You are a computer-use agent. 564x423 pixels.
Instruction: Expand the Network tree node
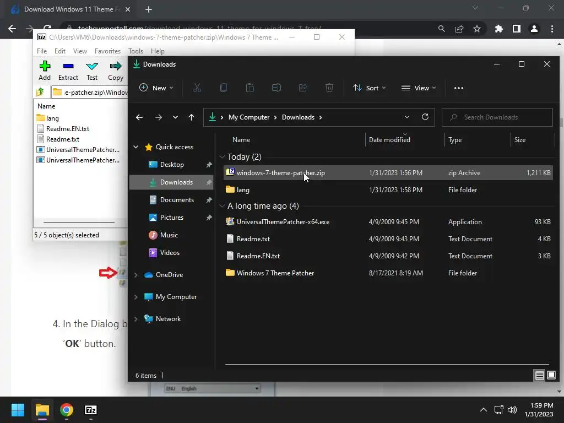coord(136,319)
